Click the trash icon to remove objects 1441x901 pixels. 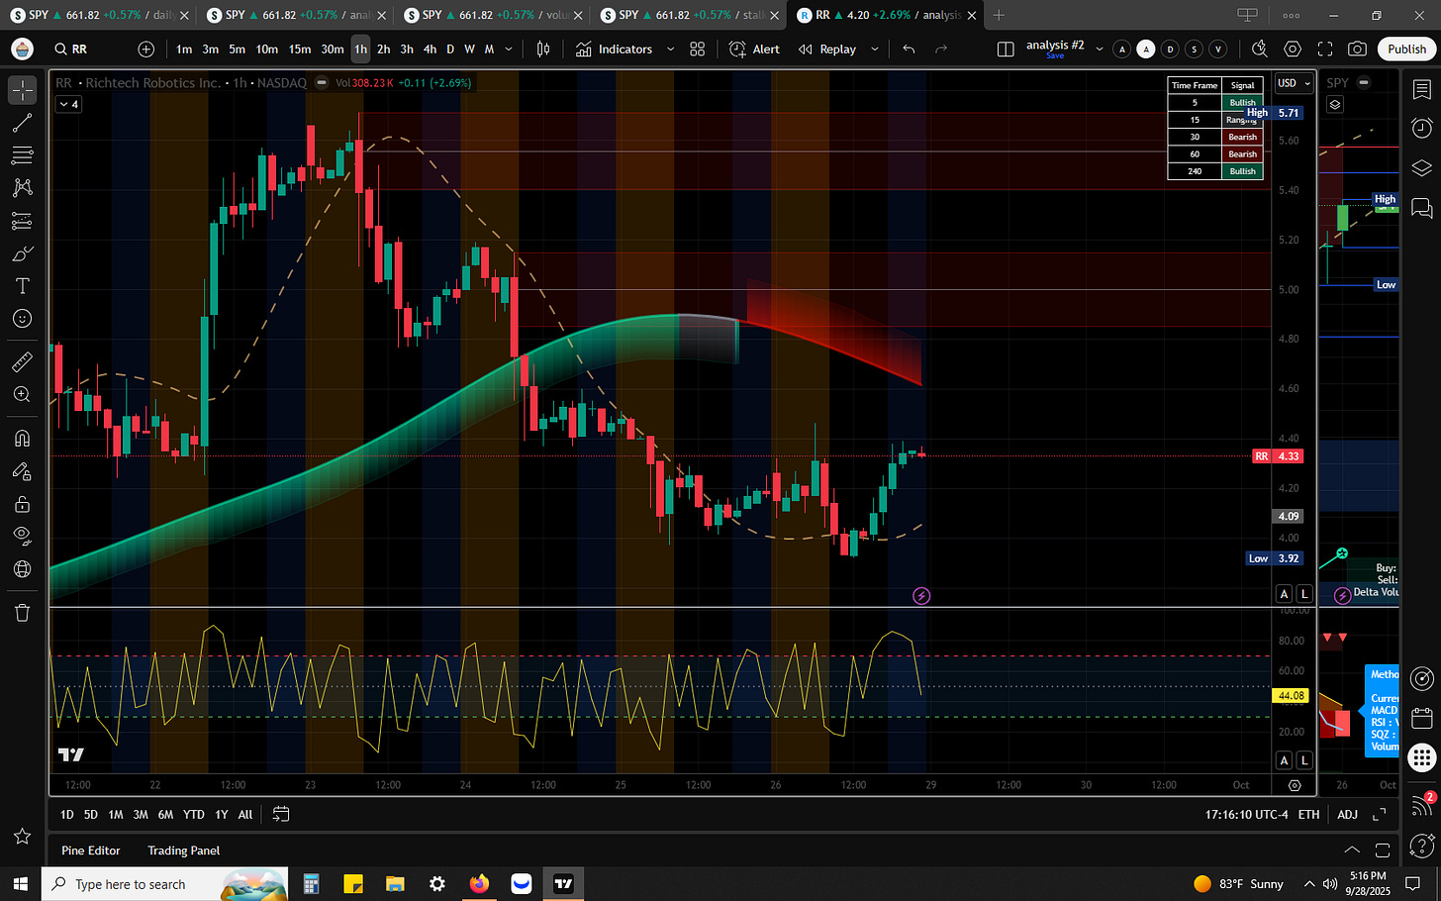[22, 613]
